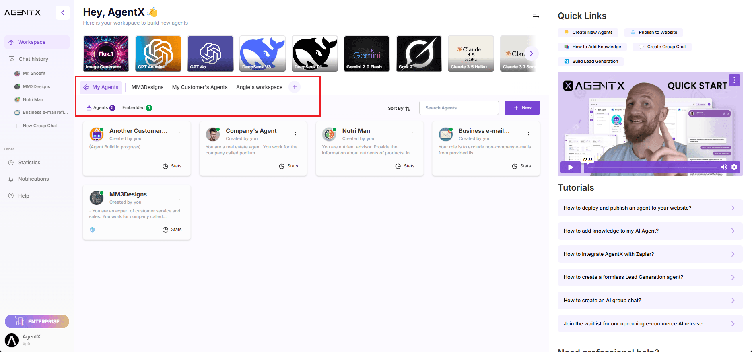
Task: Open options menu for Business e-mail agent
Action: point(528,134)
